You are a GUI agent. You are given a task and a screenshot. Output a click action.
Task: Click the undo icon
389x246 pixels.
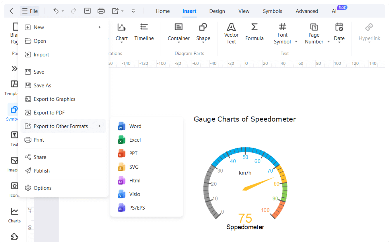[56, 11]
